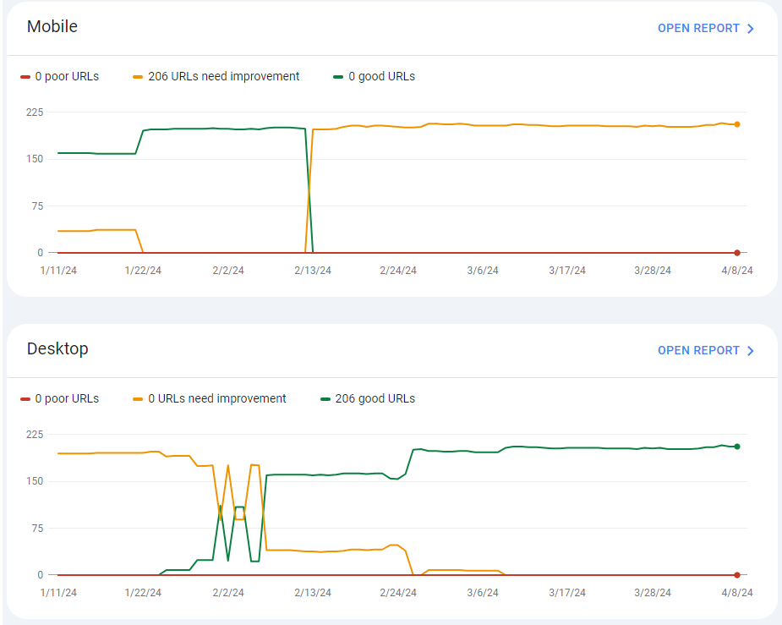Open the Mobile report link

pyautogui.click(x=705, y=29)
